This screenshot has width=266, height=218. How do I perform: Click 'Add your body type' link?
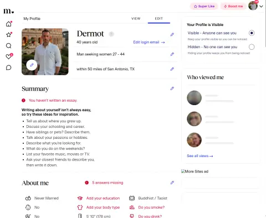click(103, 207)
